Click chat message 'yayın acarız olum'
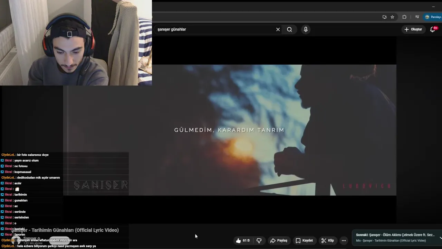 26,160
